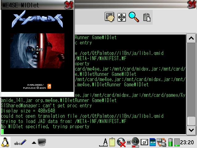Click terminal scrollbar up arrow
The width and height of the screenshot is (197, 148).
[x=191, y=38]
